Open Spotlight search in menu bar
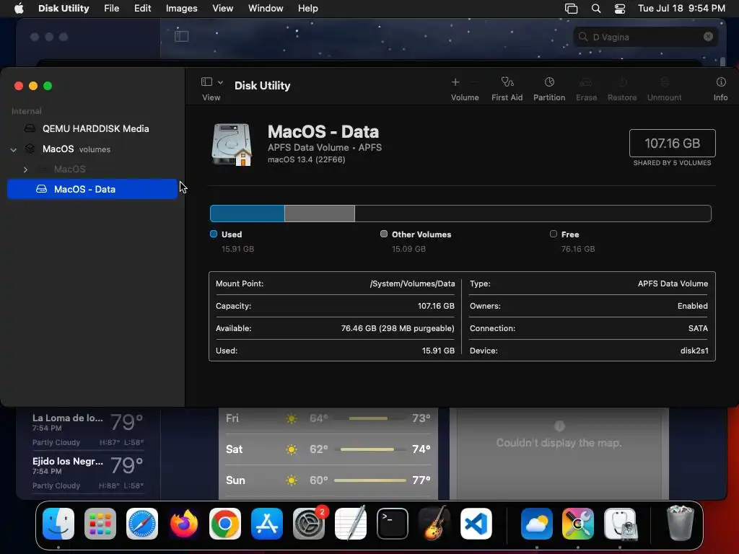This screenshot has width=739, height=554. (x=596, y=9)
